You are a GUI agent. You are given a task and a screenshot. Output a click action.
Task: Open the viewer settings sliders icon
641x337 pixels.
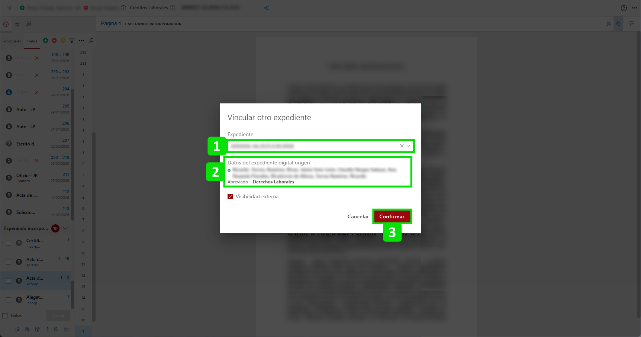[x=631, y=23]
